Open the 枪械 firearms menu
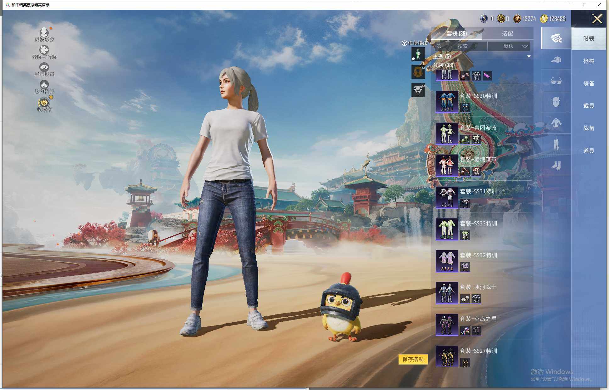 point(589,61)
